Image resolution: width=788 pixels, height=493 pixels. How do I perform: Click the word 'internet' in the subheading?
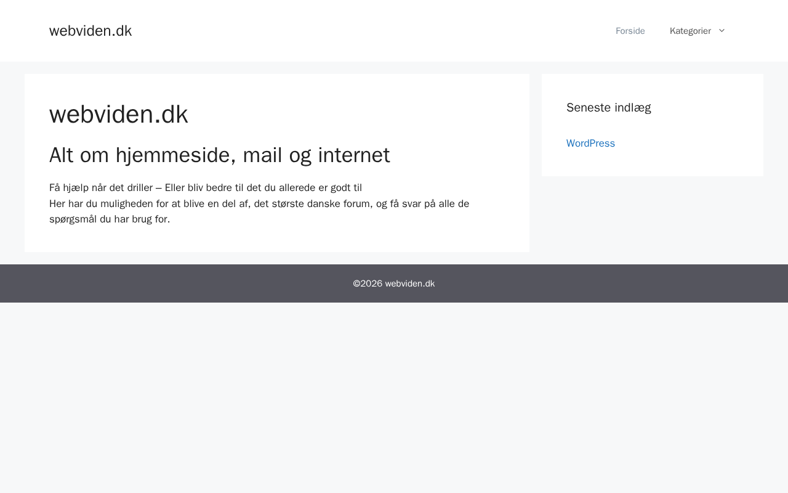[x=354, y=155]
